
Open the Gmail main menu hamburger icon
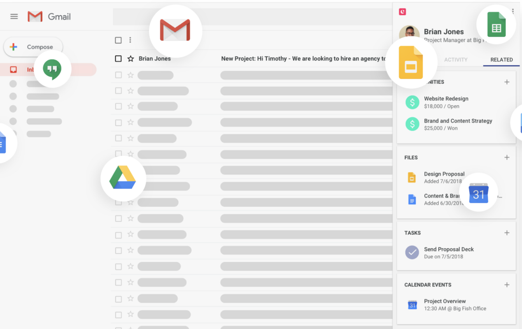(14, 16)
